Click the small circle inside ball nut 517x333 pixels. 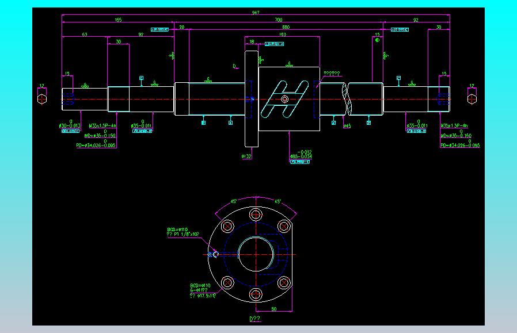[285, 99]
